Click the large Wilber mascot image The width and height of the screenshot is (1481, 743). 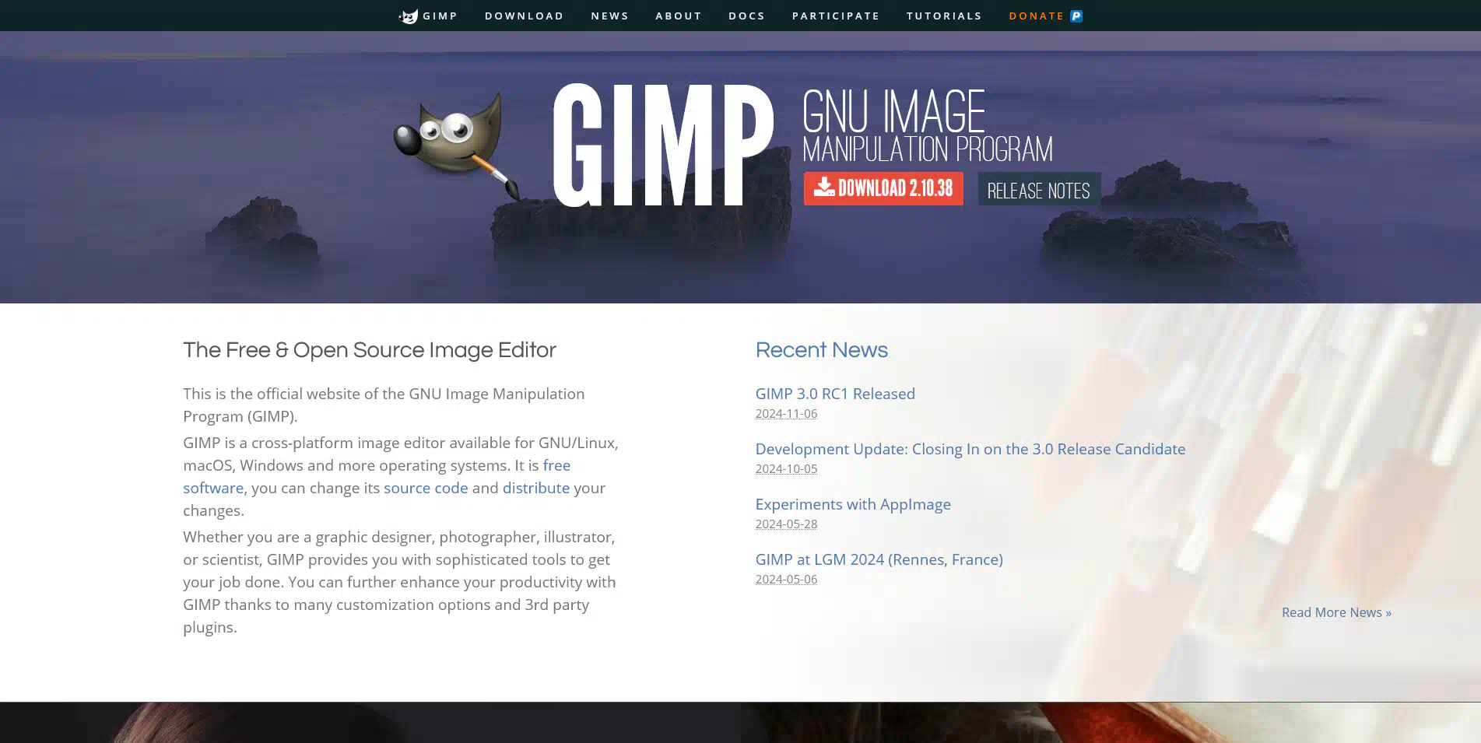click(458, 145)
